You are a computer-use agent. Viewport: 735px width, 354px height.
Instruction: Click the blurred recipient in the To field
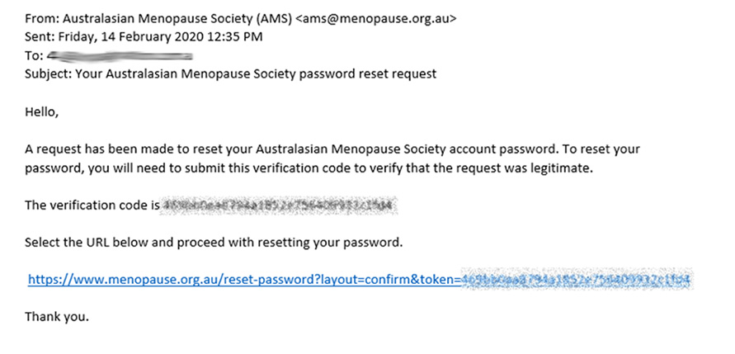(x=120, y=56)
